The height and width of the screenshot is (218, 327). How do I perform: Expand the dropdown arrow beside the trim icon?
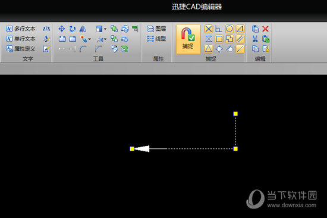105,39
